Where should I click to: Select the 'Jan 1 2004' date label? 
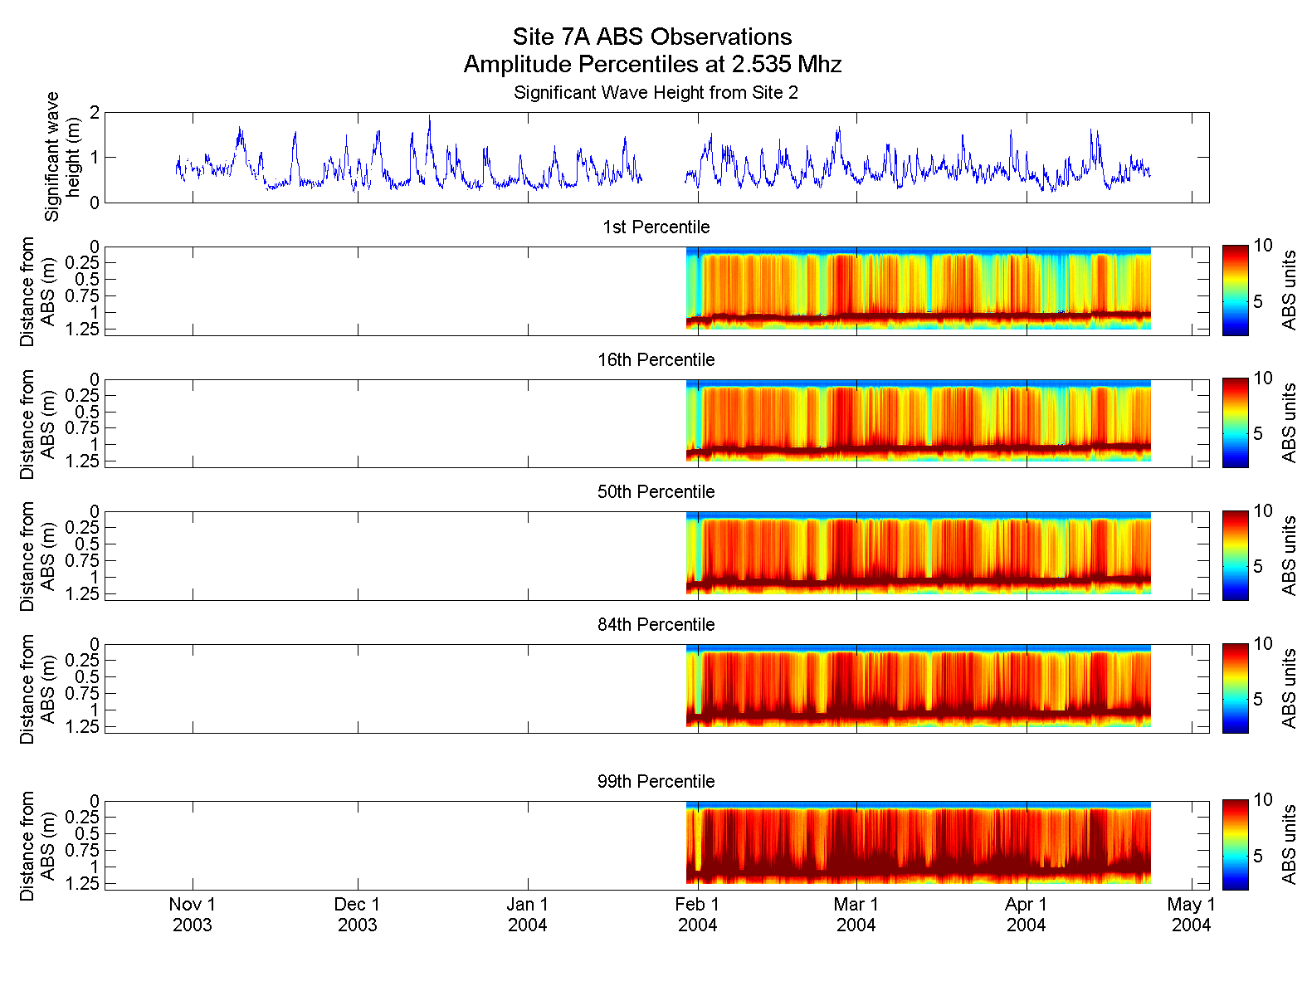pyautogui.click(x=528, y=915)
